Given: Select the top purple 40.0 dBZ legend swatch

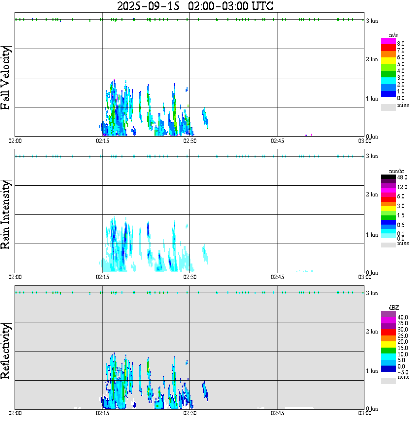Looking at the screenshot, I should coord(388,315).
